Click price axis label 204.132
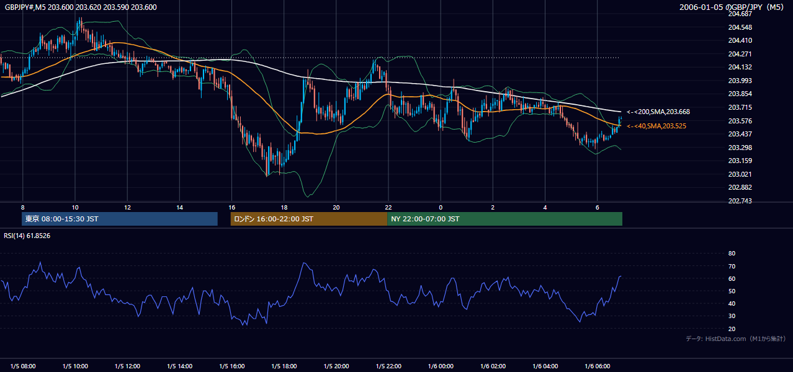The height and width of the screenshot is (372, 793). [x=740, y=68]
